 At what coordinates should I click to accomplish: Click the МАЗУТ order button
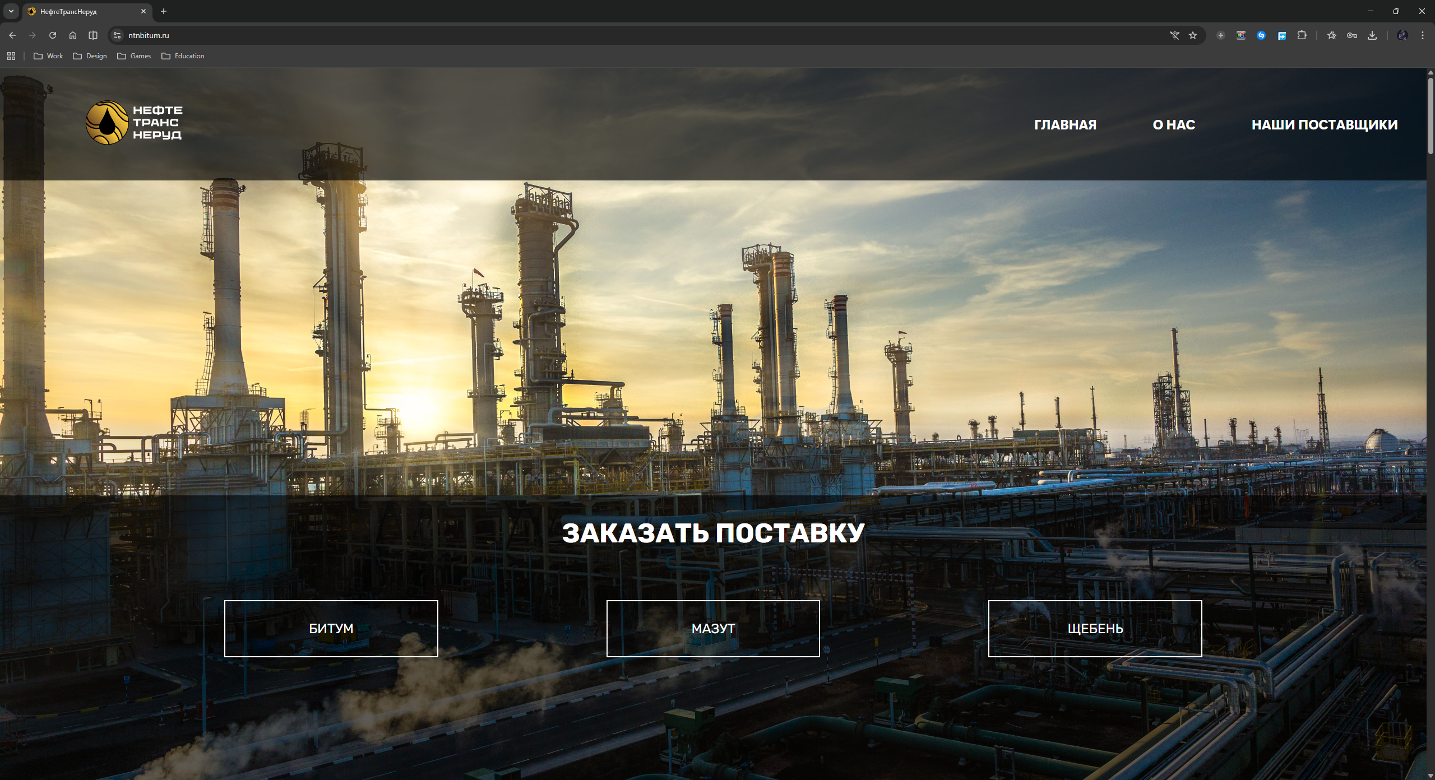click(713, 629)
